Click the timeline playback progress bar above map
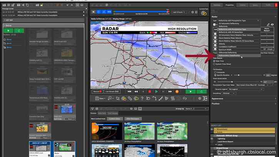Viewport: 279px width, 157px height. pyautogui.click(x=142, y=12)
